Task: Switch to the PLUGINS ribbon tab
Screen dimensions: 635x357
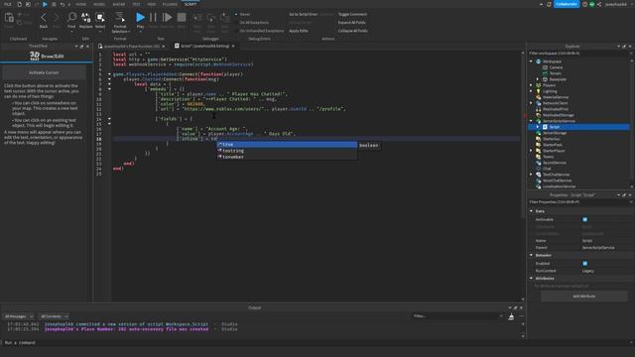Action: pyautogui.click(x=170, y=4)
